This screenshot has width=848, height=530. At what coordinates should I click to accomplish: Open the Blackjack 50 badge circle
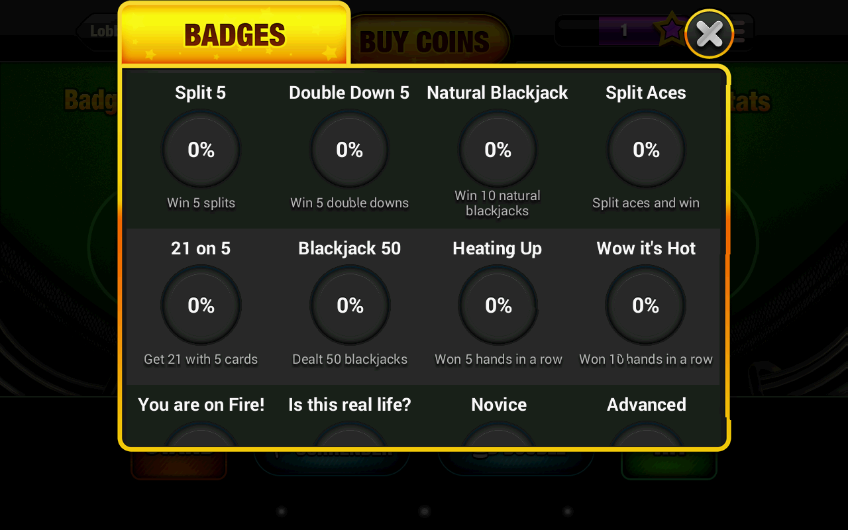click(x=350, y=305)
